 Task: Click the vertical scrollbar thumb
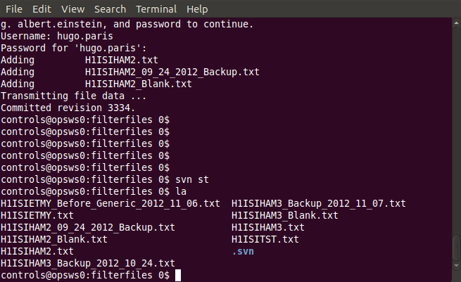(456, 248)
